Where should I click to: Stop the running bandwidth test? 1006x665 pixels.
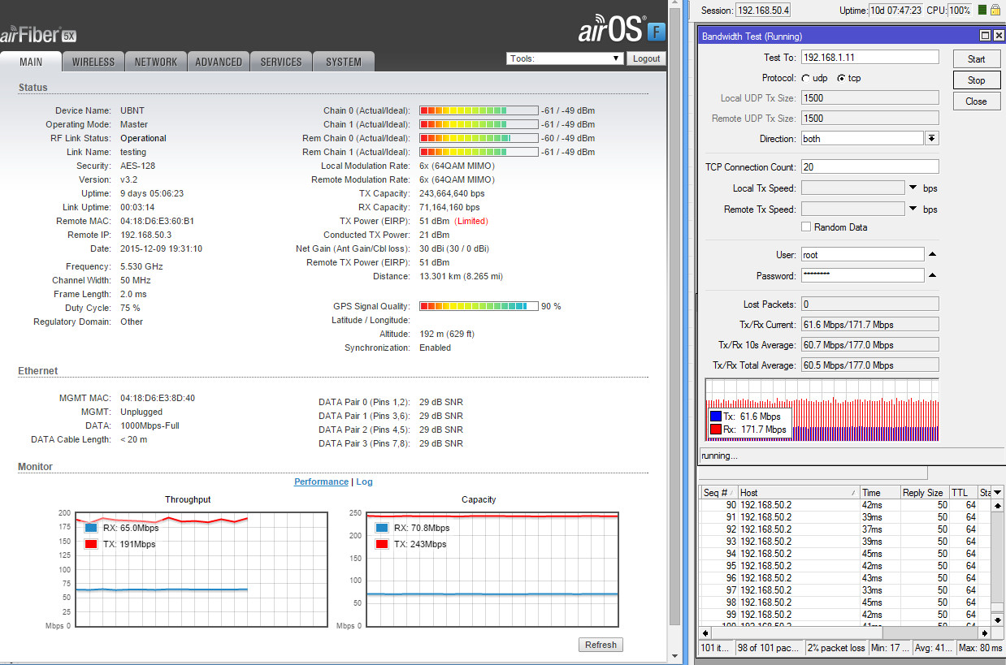977,80
